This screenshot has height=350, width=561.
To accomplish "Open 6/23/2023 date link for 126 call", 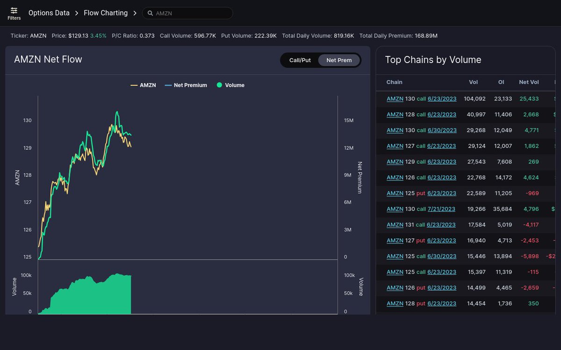I will coord(442,178).
